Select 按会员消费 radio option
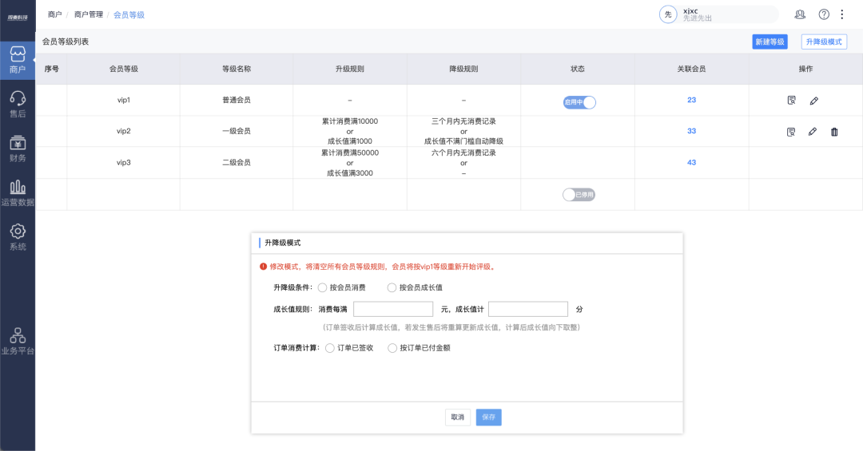 point(323,287)
